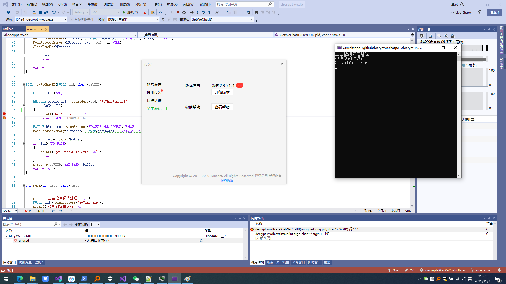The width and height of the screenshot is (506, 284).
Task: Click the thread filter funnel icon
Action: click(x=163, y=19)
